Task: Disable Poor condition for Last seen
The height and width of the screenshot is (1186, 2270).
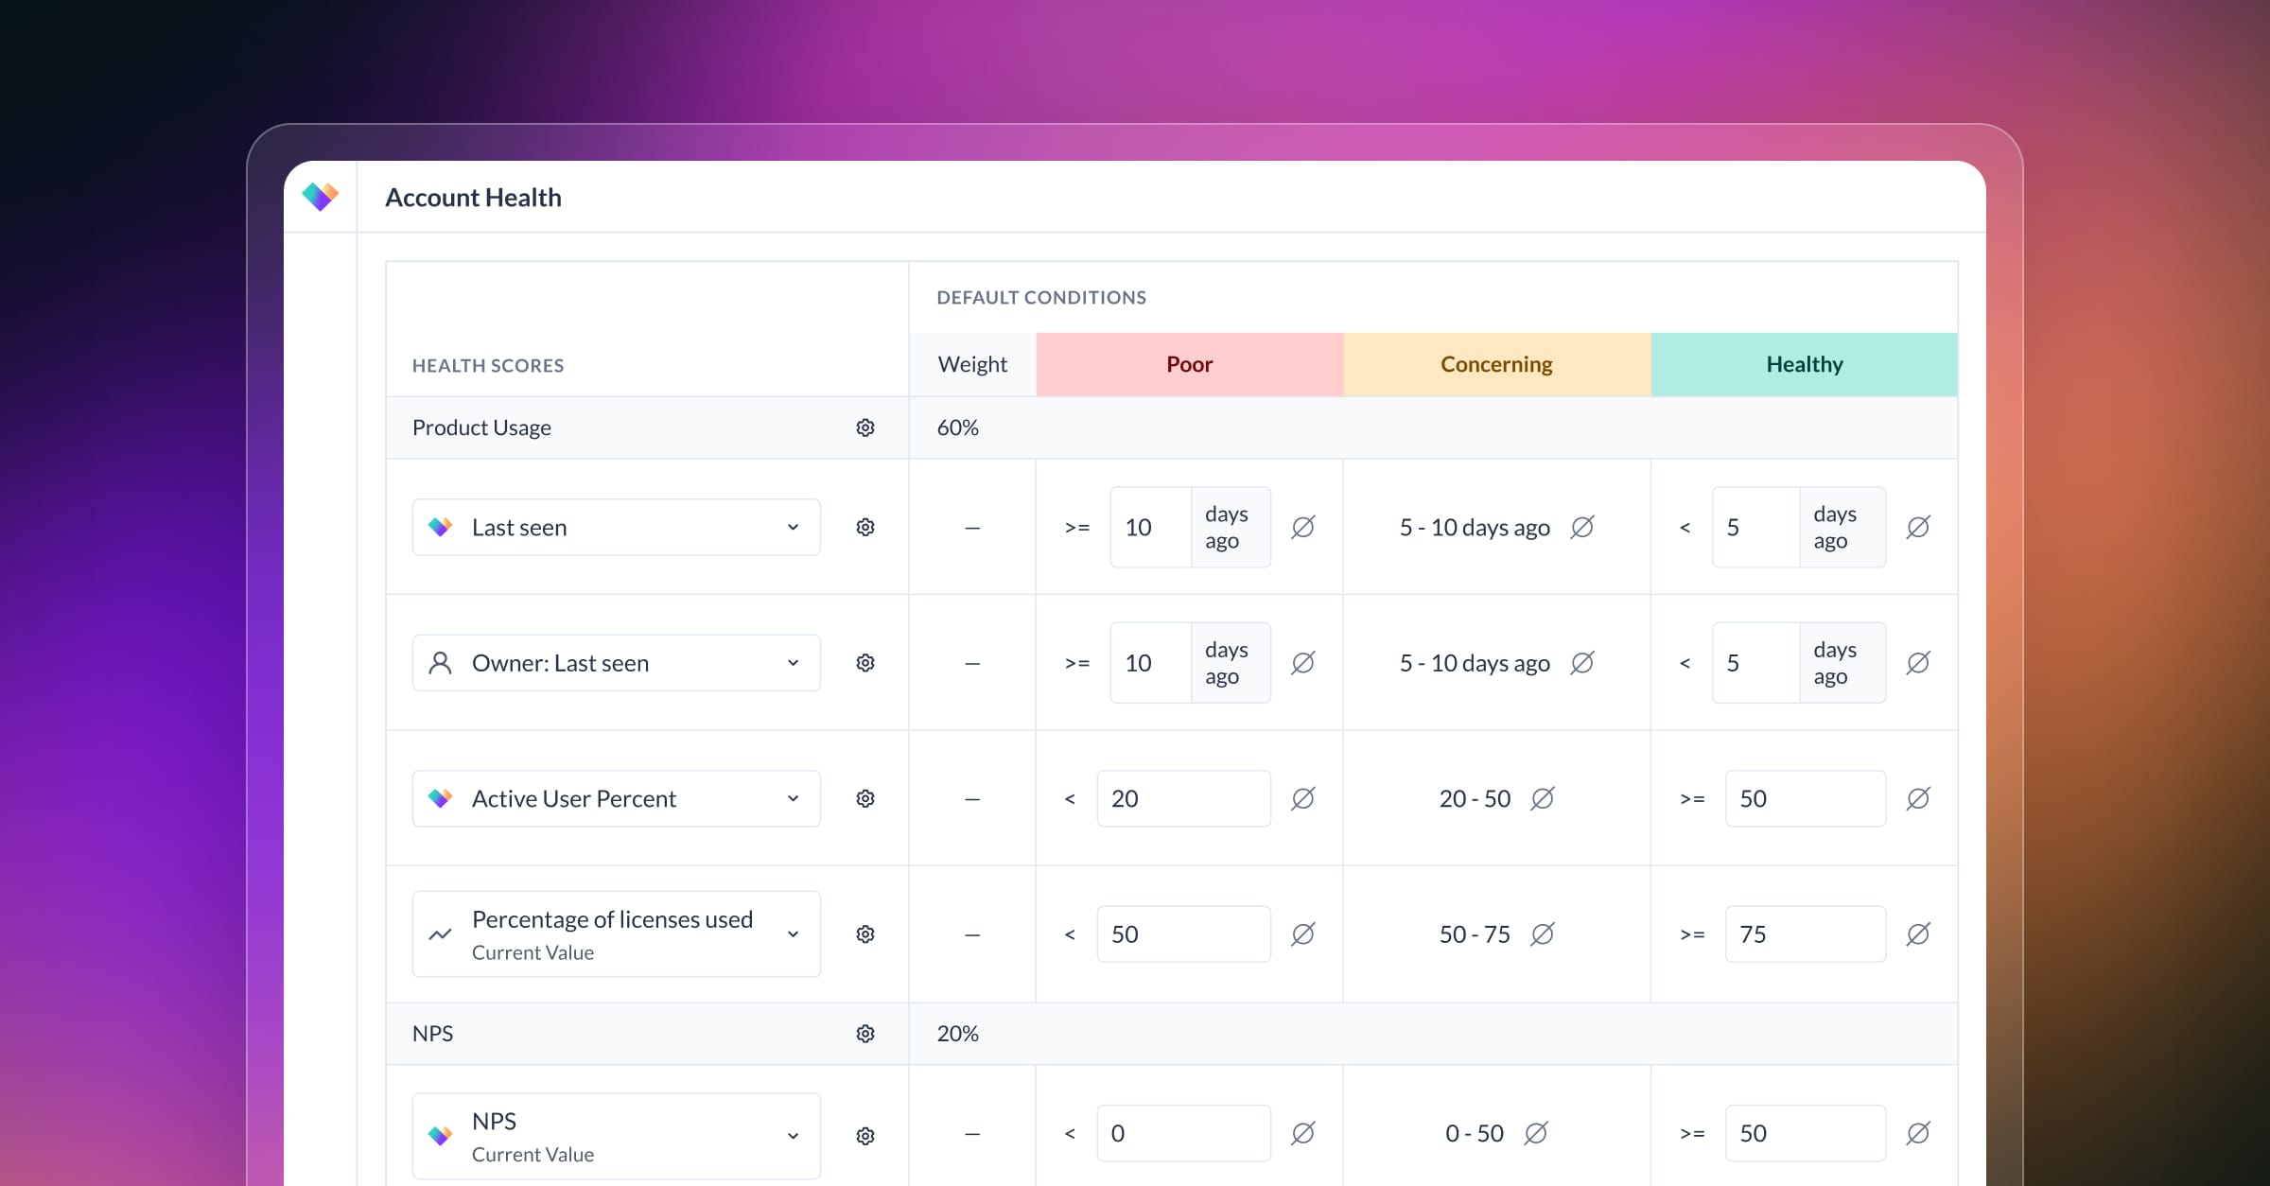Action: [x=1302, y=527]
